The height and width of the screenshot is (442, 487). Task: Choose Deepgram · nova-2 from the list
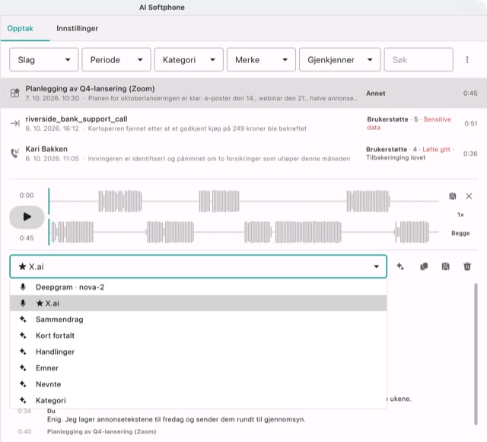coord(198,287)
